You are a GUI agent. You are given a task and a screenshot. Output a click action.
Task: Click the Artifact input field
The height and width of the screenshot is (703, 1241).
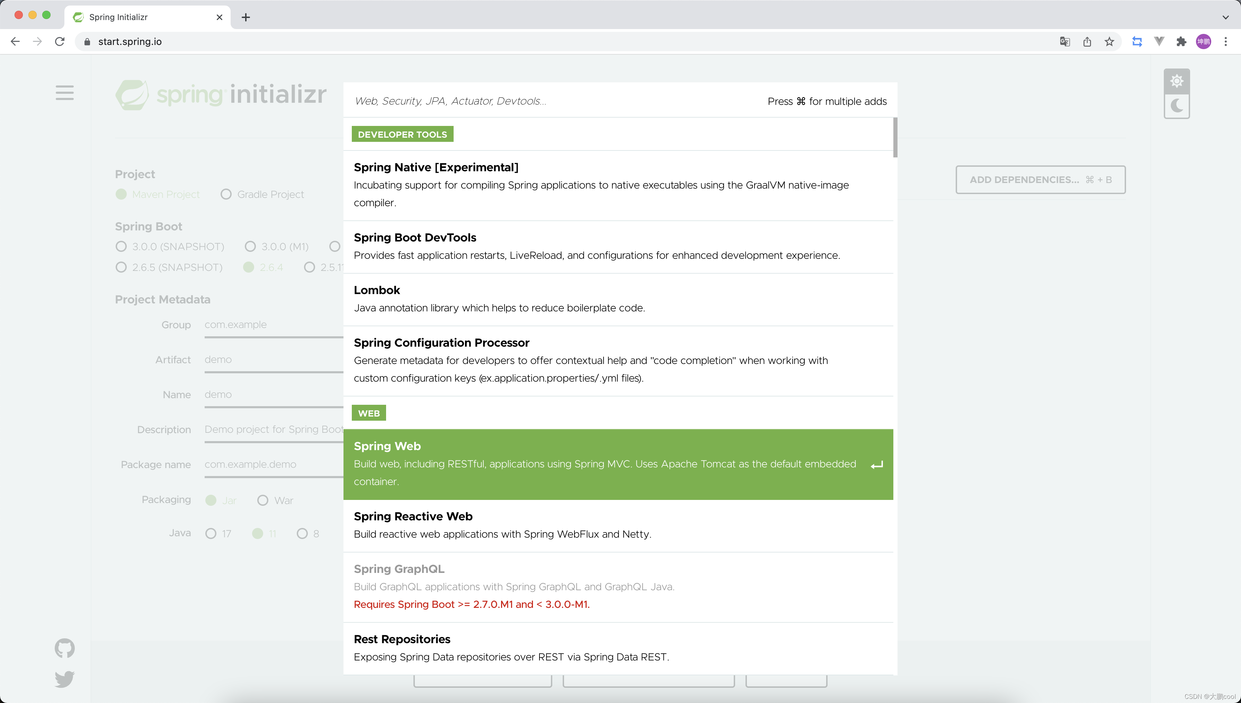(x=274, y=360)
